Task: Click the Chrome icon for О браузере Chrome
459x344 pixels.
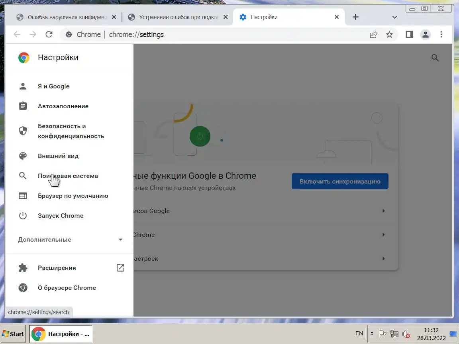Action: click(23, 287)
